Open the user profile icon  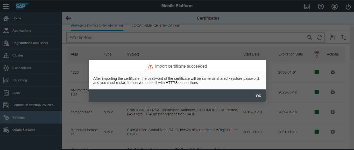[335, 6]
